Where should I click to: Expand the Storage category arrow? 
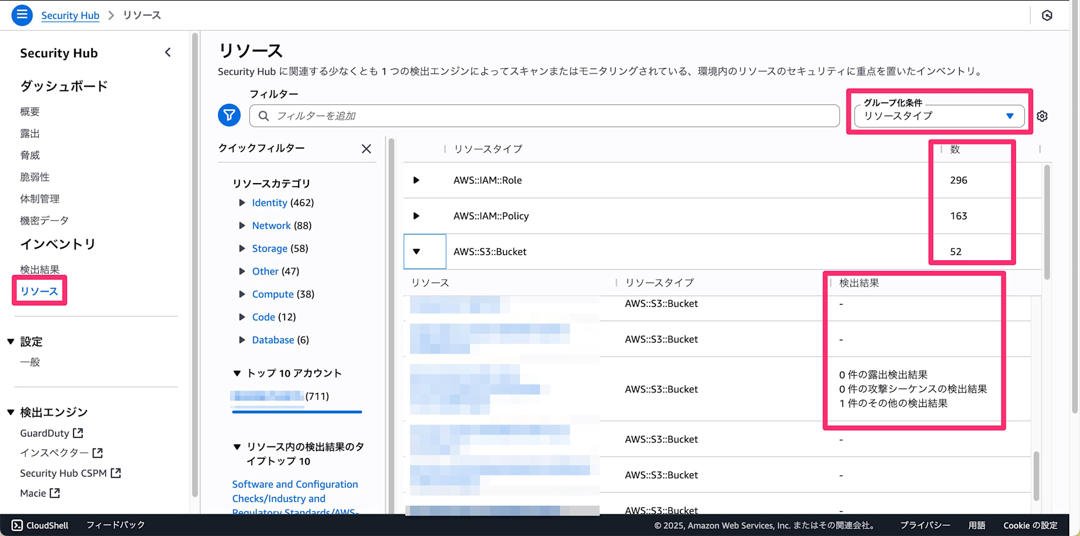(x=242, y=249)
